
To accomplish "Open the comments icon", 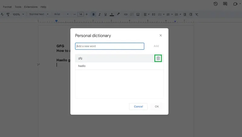I will 225,4.
